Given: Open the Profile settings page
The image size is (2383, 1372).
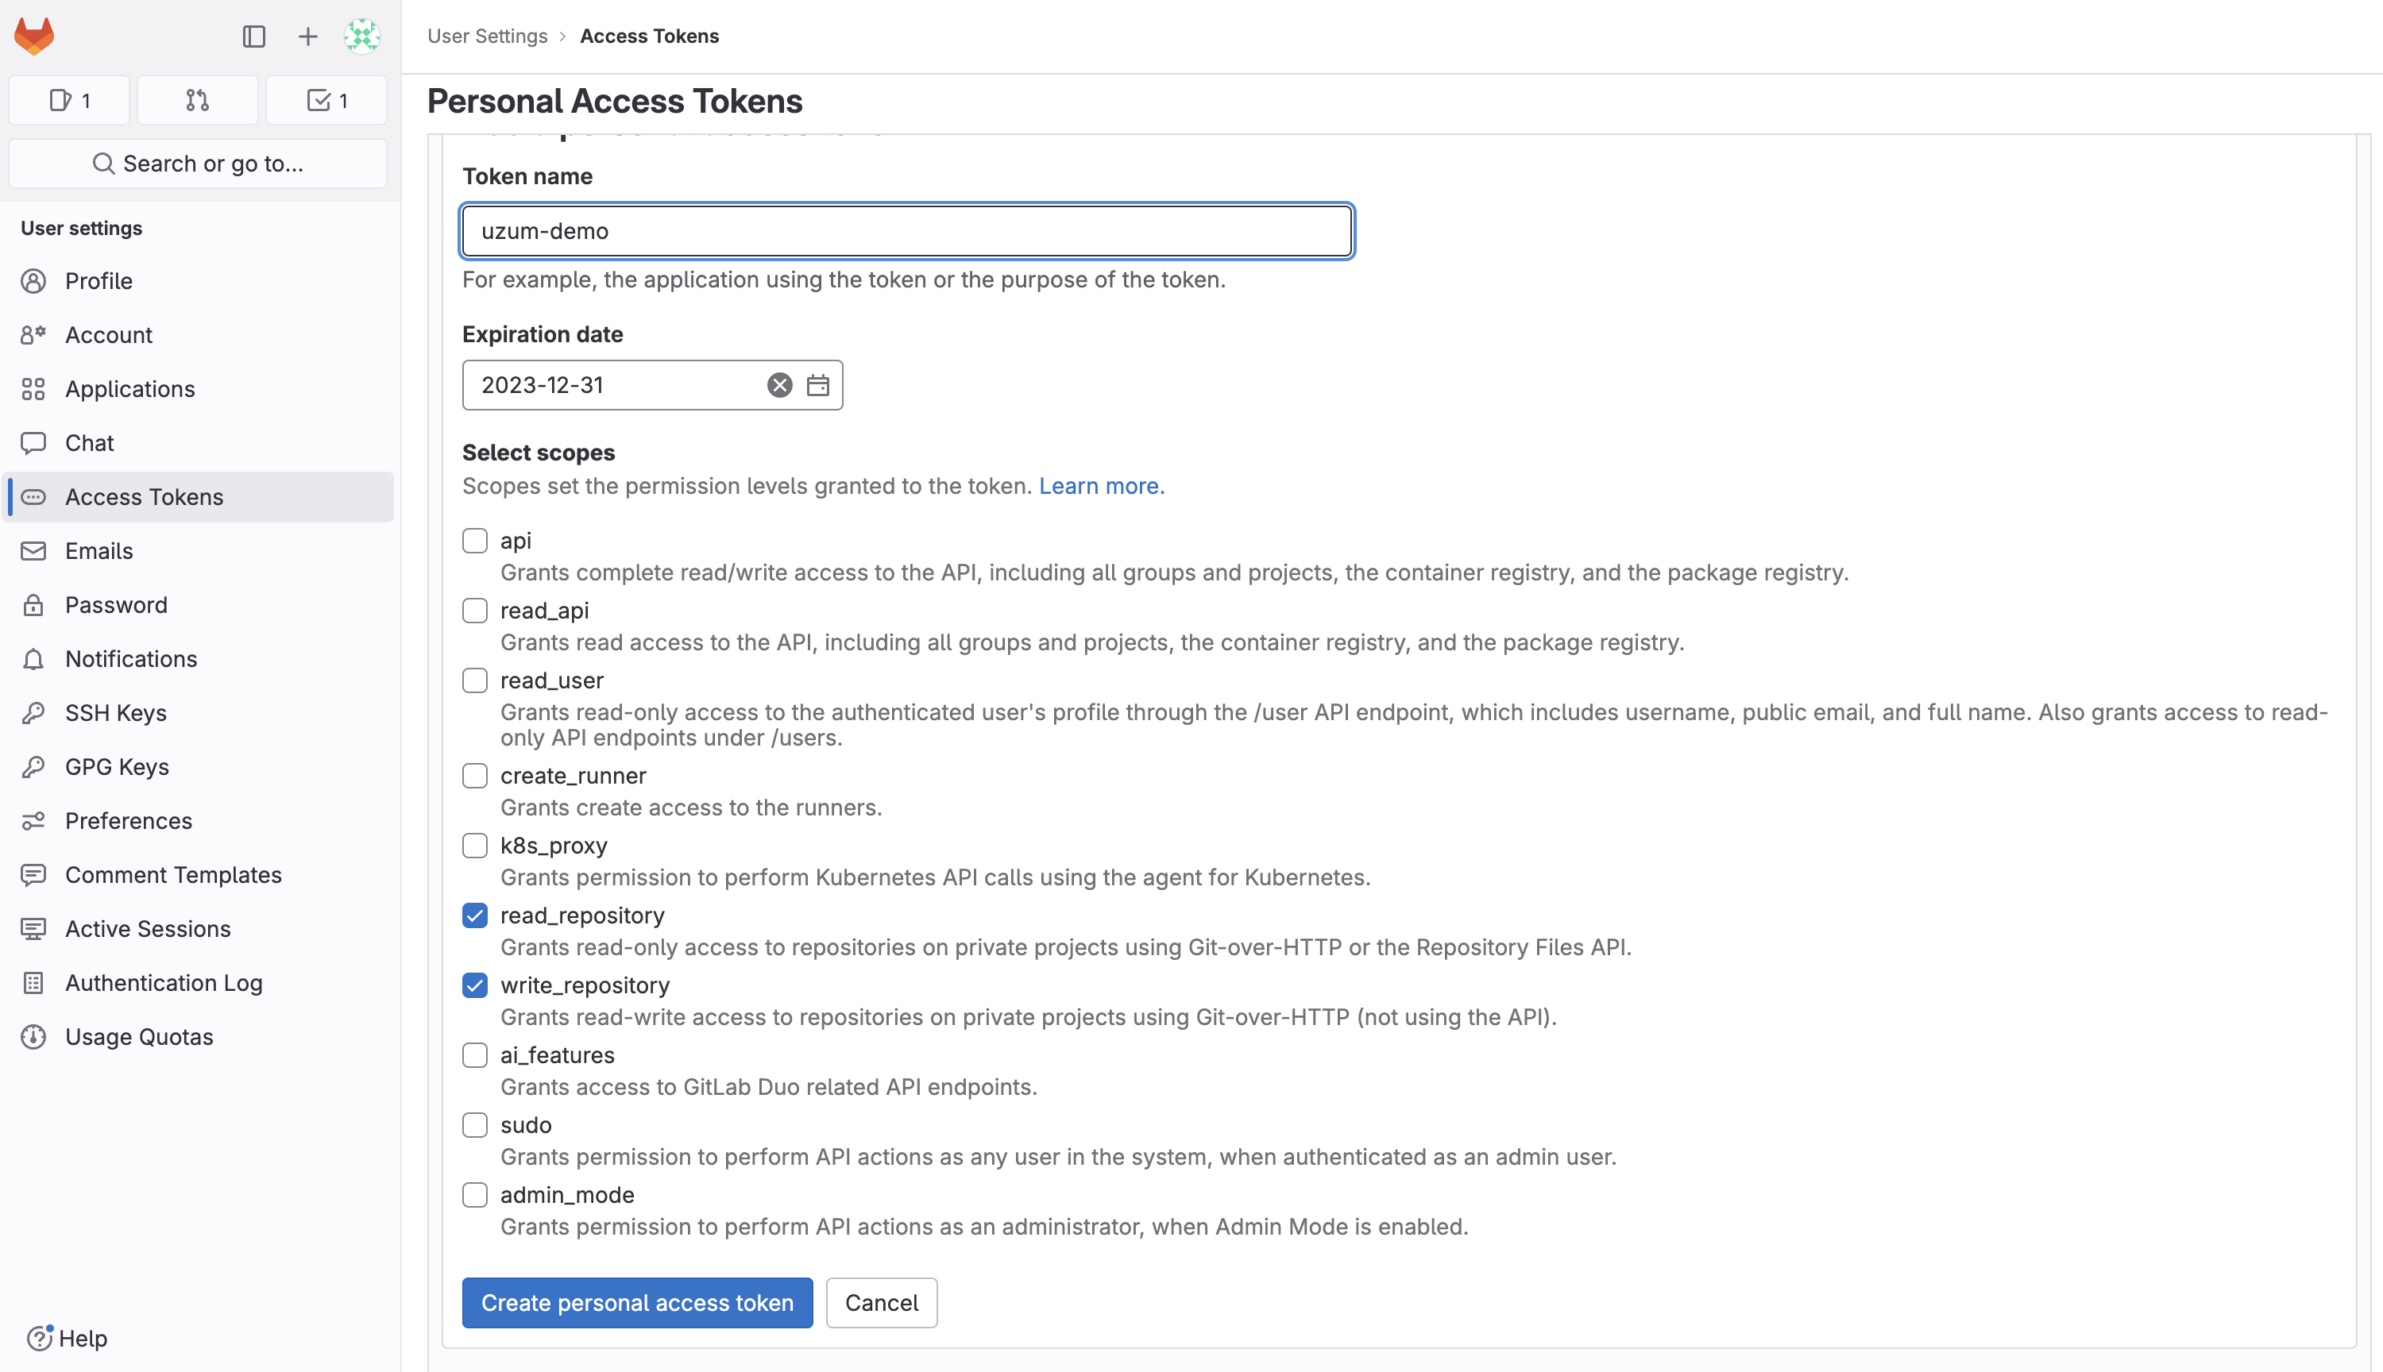Looking at the screenshot, I should pos(98,281).
